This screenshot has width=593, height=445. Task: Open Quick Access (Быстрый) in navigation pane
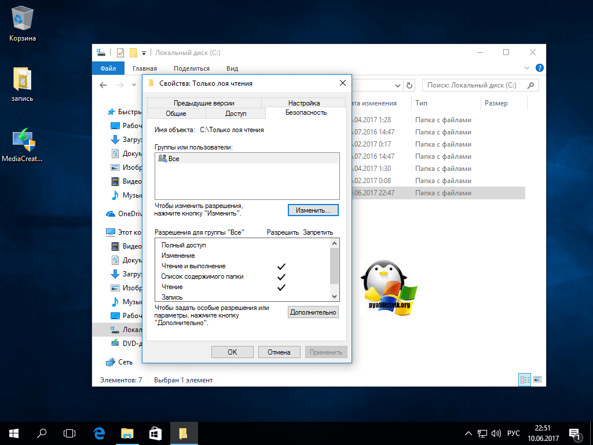125,112
